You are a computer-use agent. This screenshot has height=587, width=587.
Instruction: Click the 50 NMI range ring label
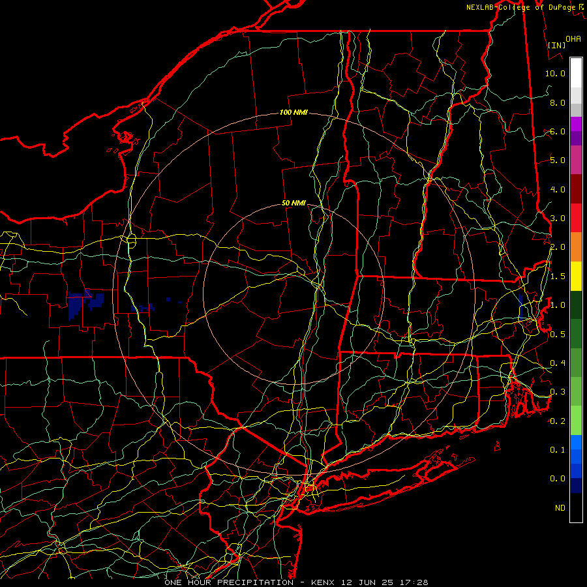click(x=293, y=203)
